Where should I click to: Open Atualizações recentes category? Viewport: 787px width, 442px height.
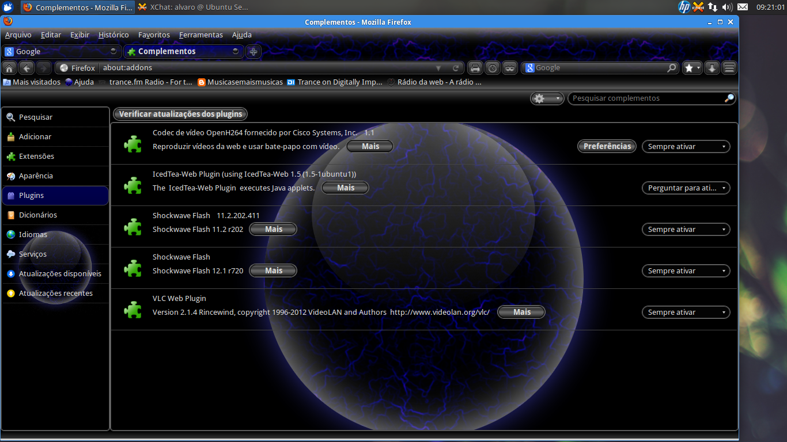(x=55, y=293)
